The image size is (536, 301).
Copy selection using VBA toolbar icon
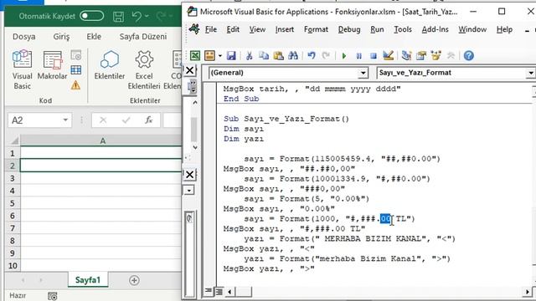click(x=264, y=55)
